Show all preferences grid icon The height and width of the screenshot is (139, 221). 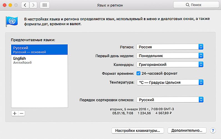coord(45,5)
